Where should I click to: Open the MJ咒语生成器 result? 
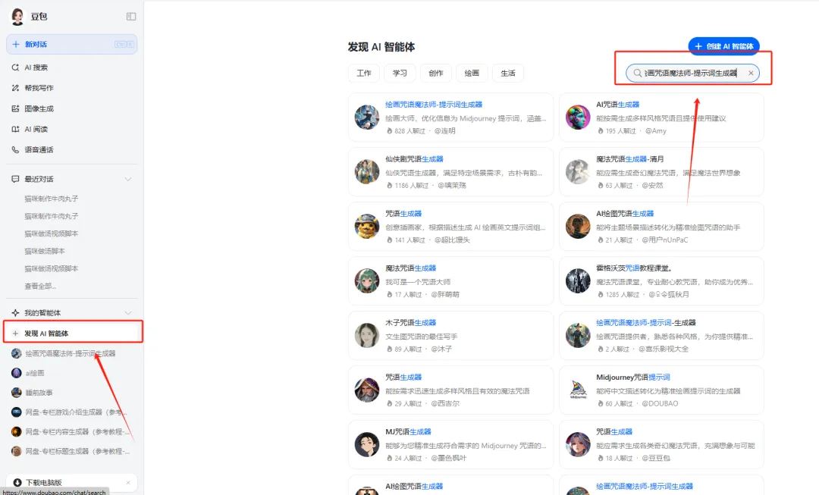(x=450, y=445)
